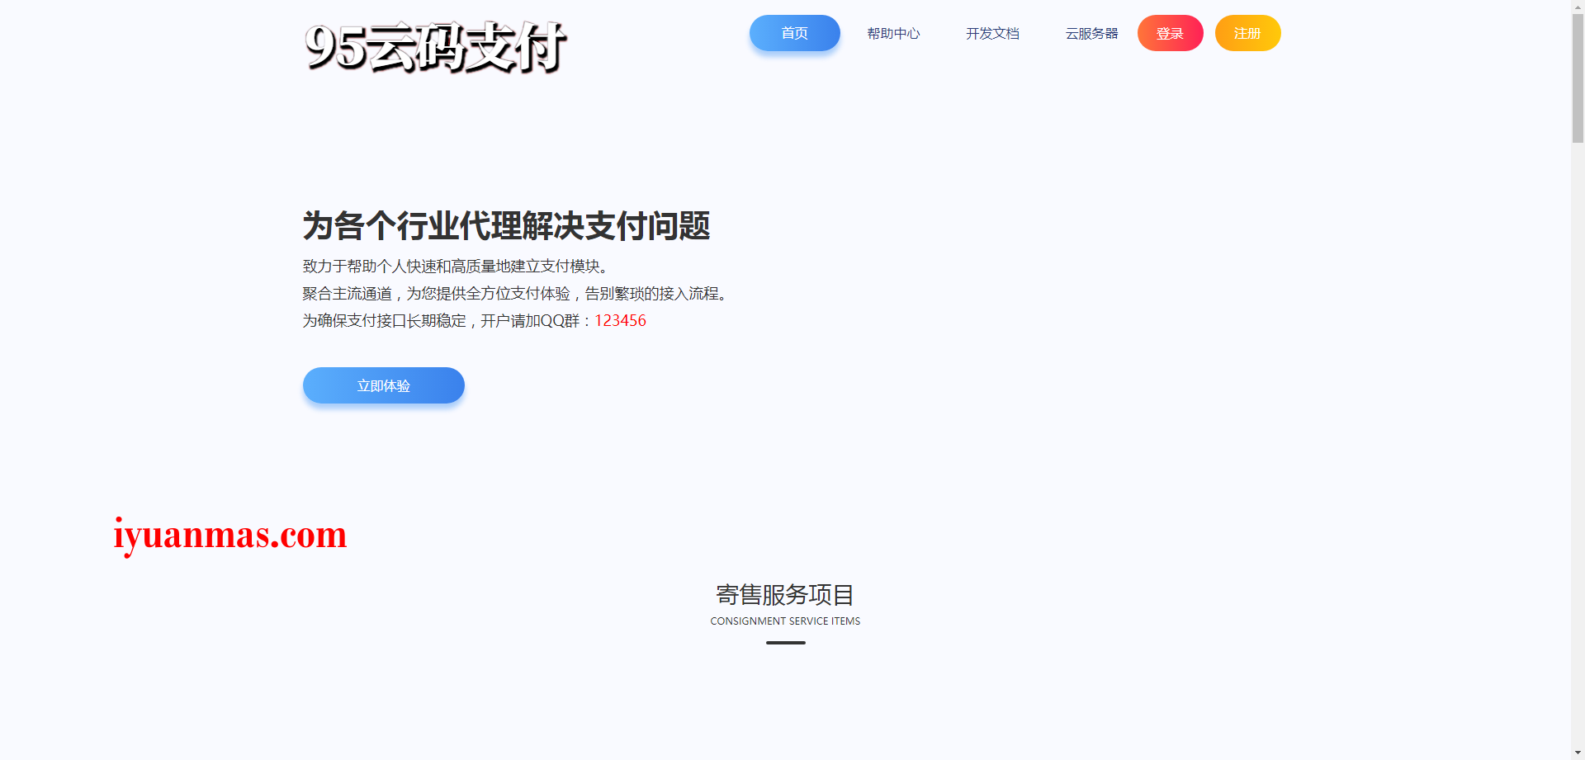Image resolution: width=1585 pixels, height=760 pixels.
Task: Visit the 云服务器 cloud server page
Action: coord(1091,33)
